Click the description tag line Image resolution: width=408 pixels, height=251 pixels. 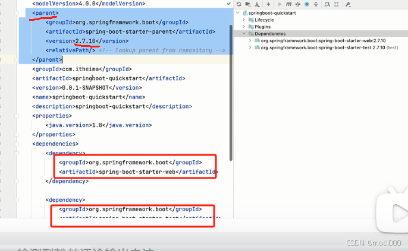[x=112, y=106]
